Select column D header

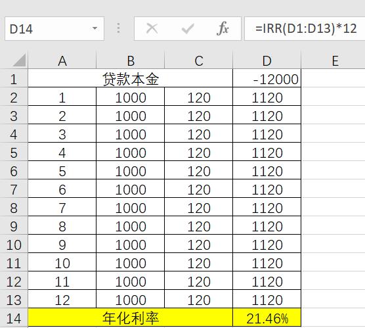click(x=267, y=61)
